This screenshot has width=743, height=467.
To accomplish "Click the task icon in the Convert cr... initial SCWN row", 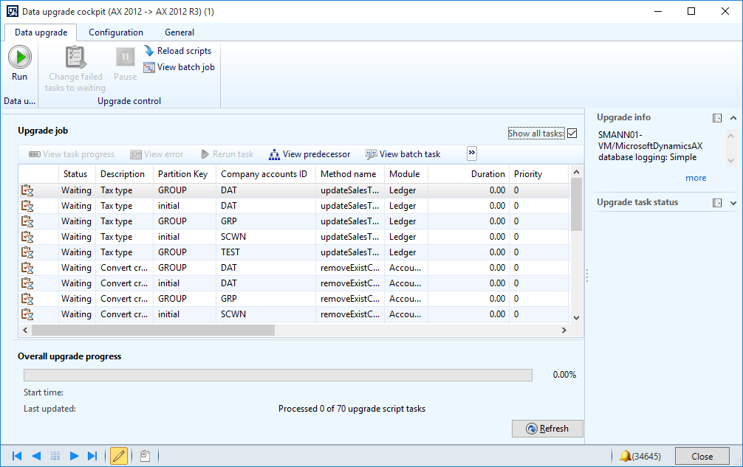I will coord(27,314).
